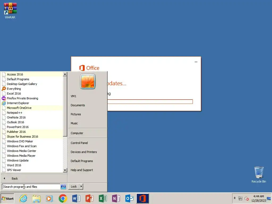272x204 pixels.
Task: Open Desktop Gadget Gallery
Action: coord(32,84)
